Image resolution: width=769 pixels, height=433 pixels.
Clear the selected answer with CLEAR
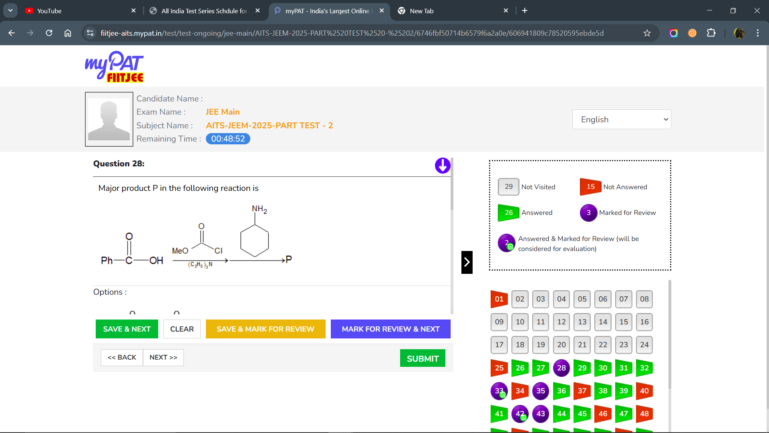pyautogui.click(x=182, y=329)
